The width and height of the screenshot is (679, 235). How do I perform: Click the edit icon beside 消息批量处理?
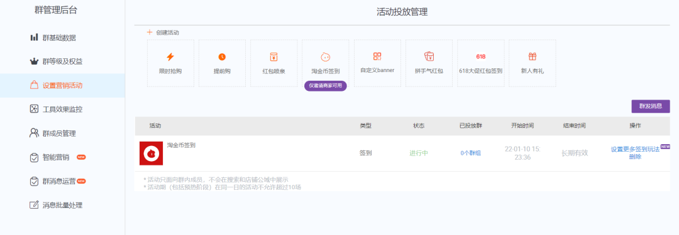tap(34, 205)
